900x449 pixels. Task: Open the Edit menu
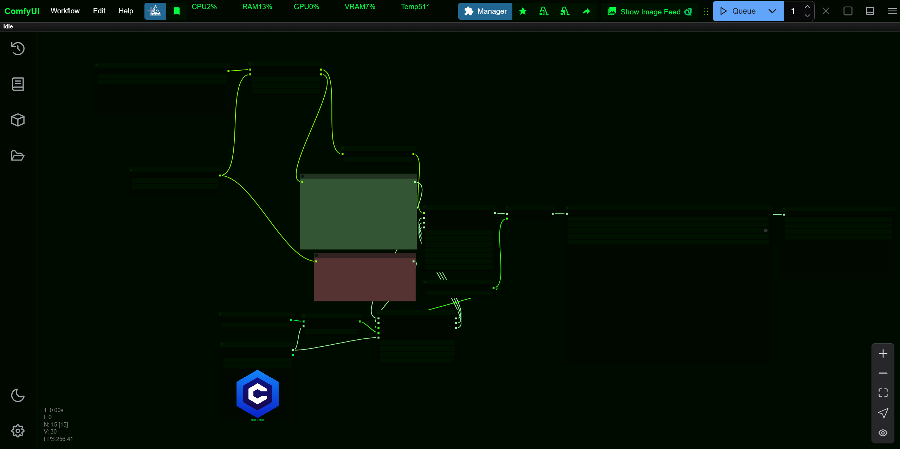pyautogui.click(x=99, y=11)
